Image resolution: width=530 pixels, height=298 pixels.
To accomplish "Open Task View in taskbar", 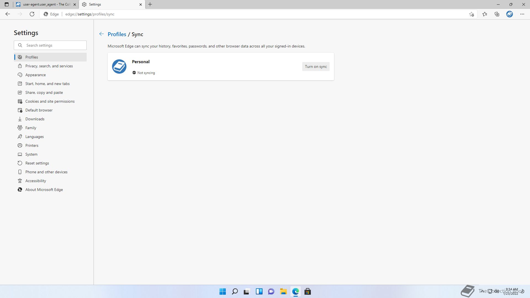I will pos(247,291).
